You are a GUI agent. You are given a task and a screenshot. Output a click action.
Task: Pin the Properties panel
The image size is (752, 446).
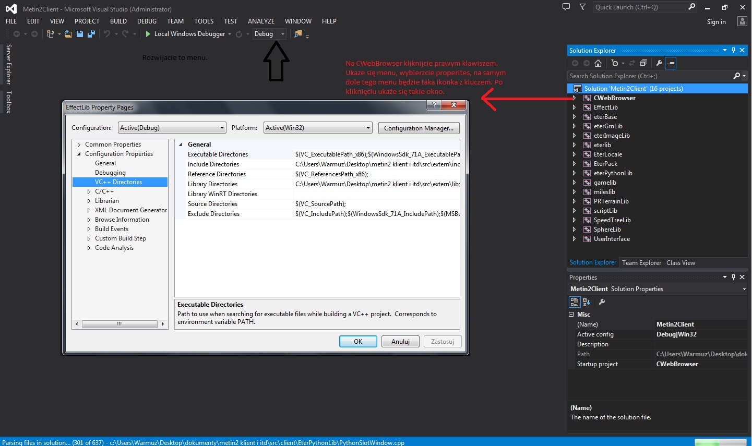point(733,277)
